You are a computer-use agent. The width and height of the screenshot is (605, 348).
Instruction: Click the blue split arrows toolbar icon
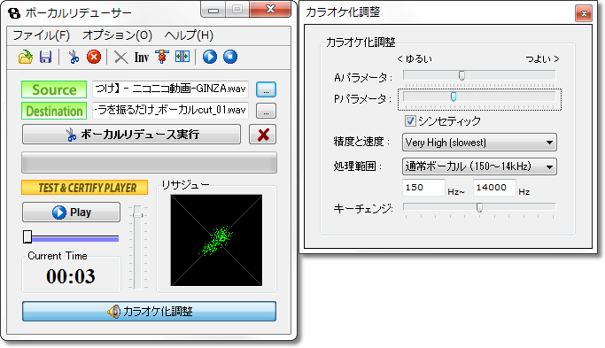click(182, 57)
